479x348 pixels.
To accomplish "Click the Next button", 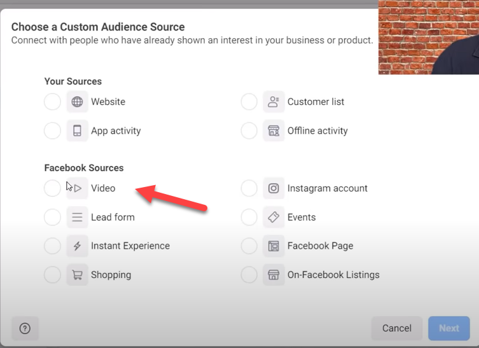I will coord(449,328).
